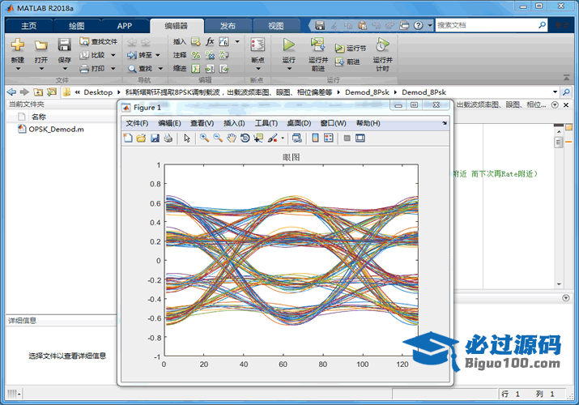Open Help 帮助(H) menu in Figure 1
This screenshot has width=579, height=405.
click(368, 123)
